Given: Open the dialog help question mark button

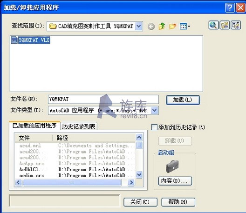Looking at the screenshot, I should [x=230, y=8].
